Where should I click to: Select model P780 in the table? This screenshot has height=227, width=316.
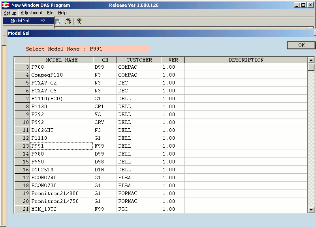pyautogui.click(x=62, y=154)
